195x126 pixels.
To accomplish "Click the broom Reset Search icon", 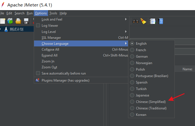I will [143, 21].
